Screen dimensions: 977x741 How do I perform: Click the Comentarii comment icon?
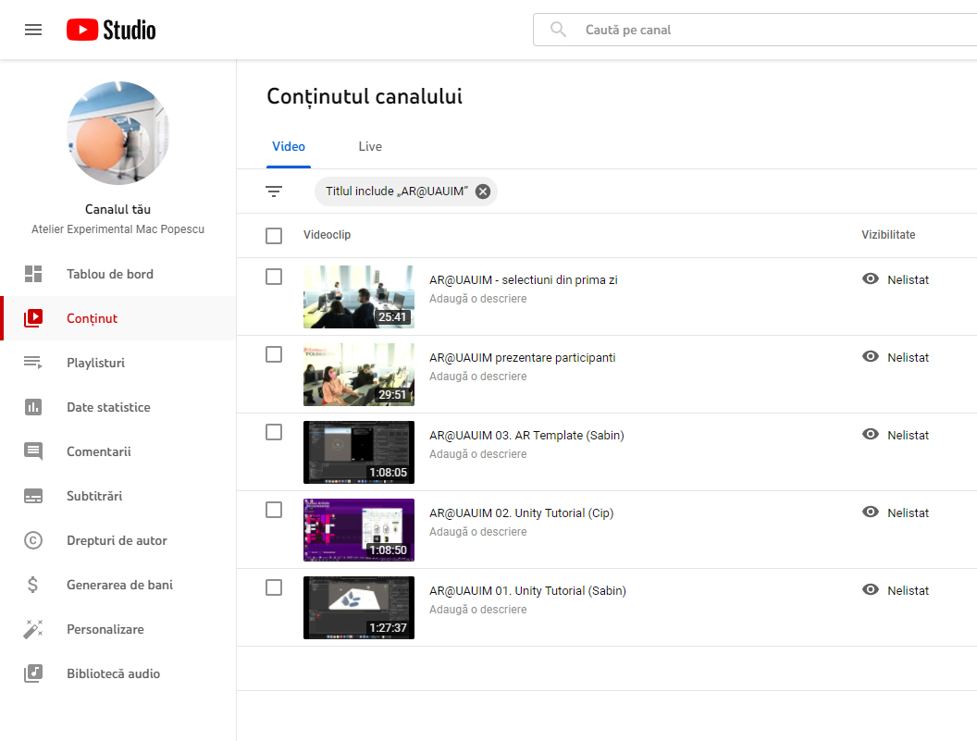(33, 451)
